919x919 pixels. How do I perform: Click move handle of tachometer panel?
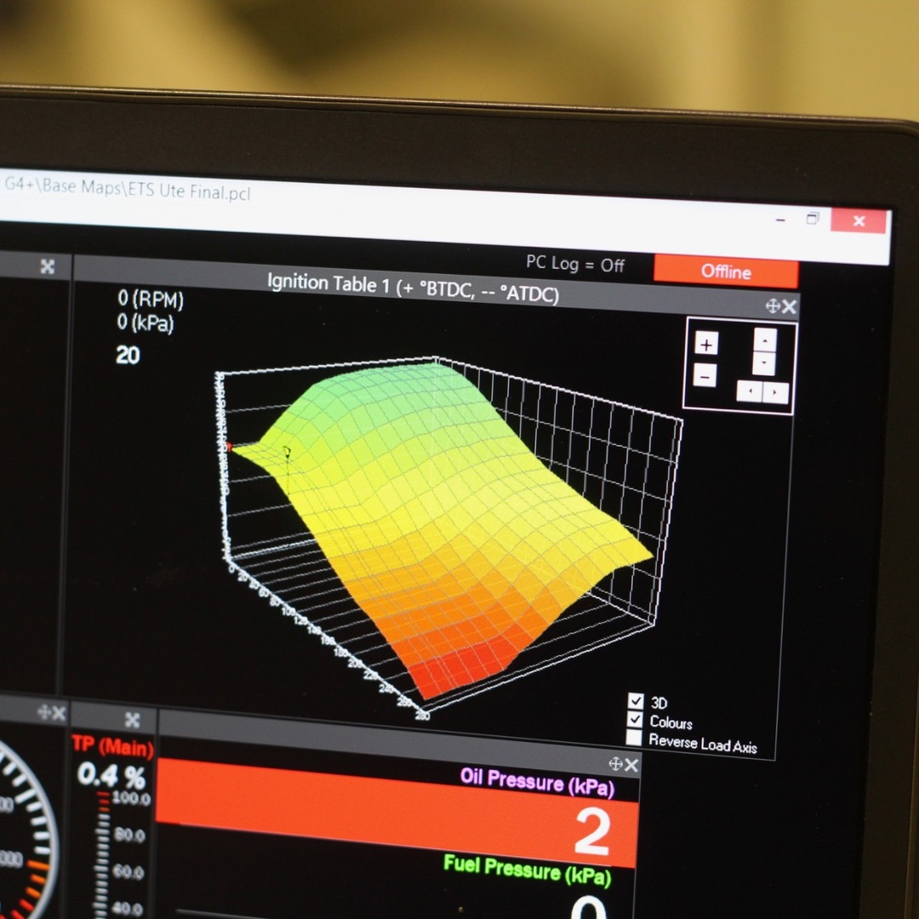(x=44, y=712)
